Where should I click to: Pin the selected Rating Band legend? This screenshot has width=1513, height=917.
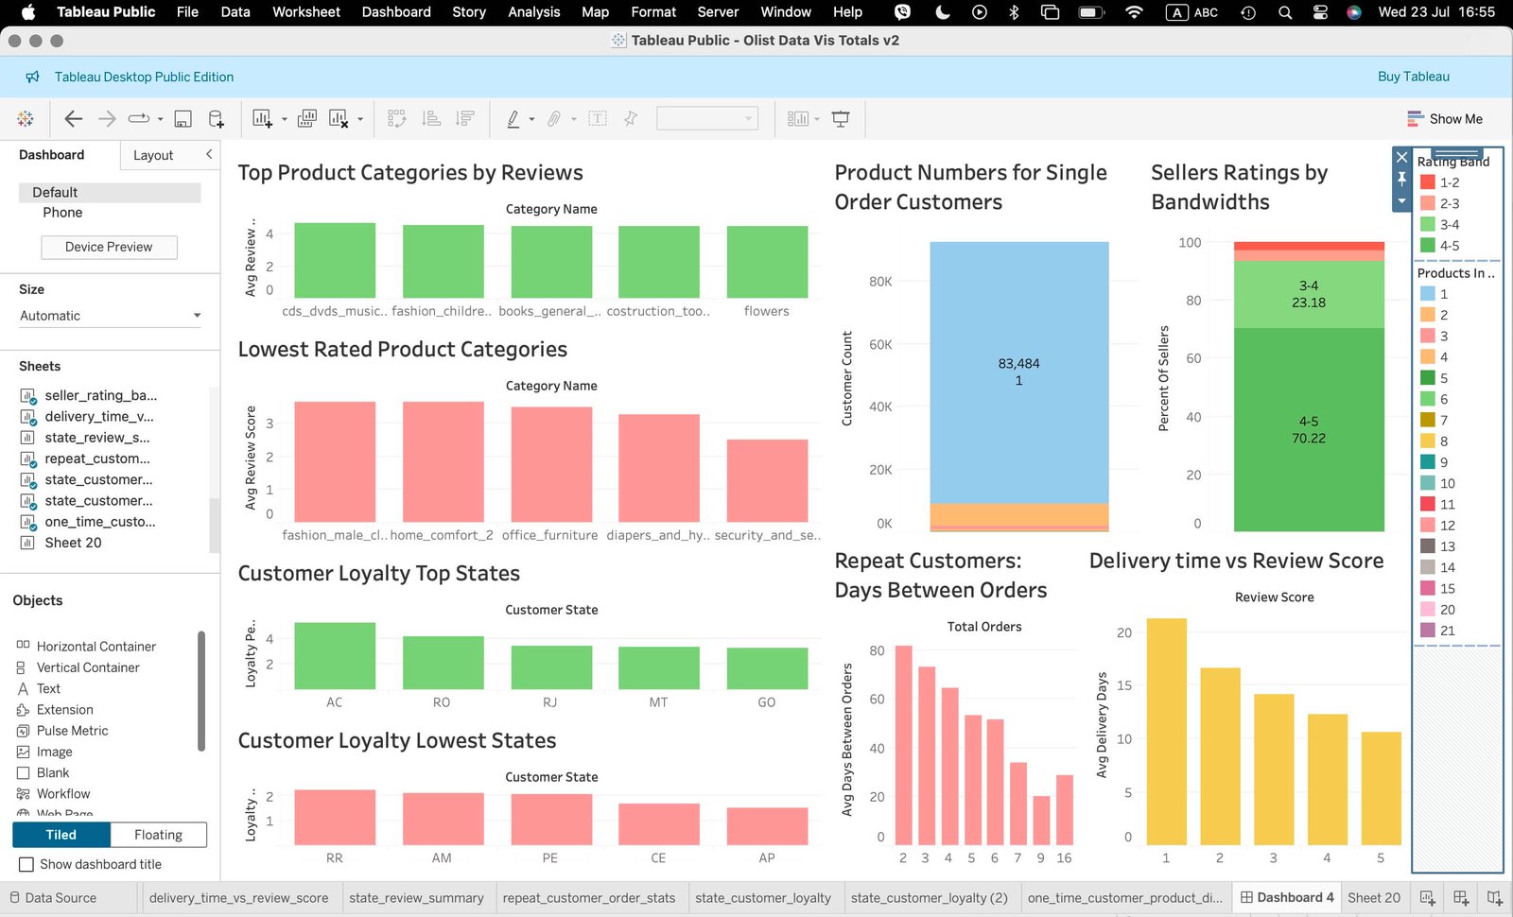1401,179
